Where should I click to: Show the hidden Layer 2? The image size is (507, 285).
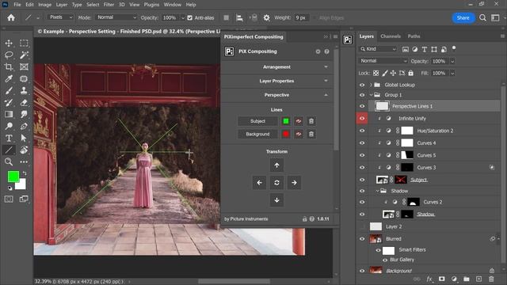362,226
